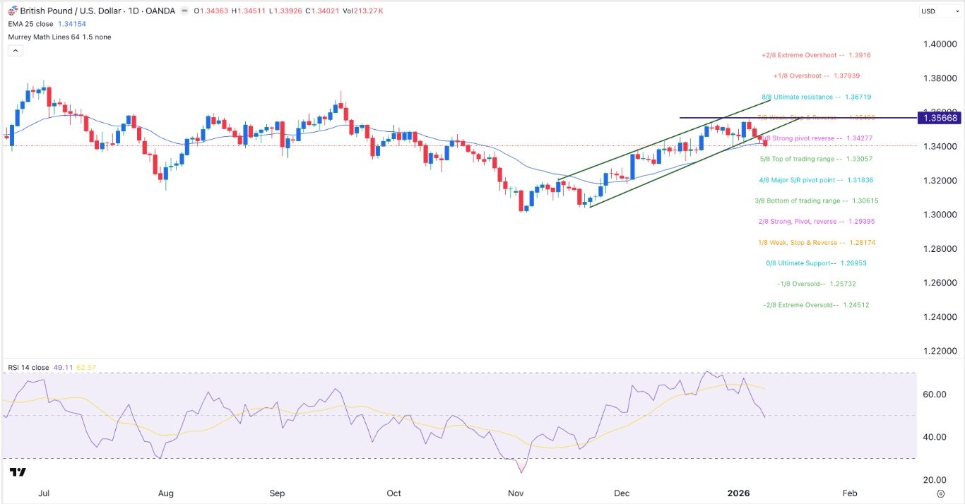965x504 pixels.
Task: Click the 1.35668 horizontal line price label
Action: click(x=938, y=118)
